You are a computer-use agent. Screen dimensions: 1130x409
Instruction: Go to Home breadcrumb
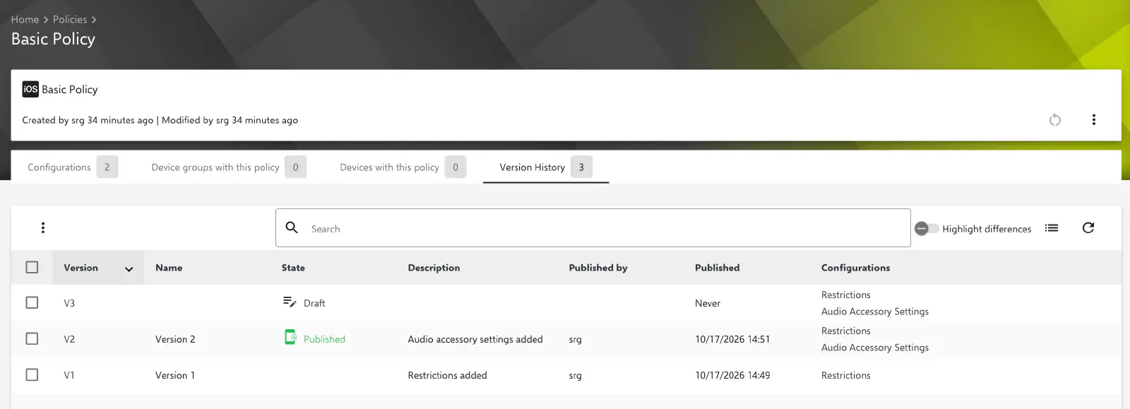tap(25, 20)
